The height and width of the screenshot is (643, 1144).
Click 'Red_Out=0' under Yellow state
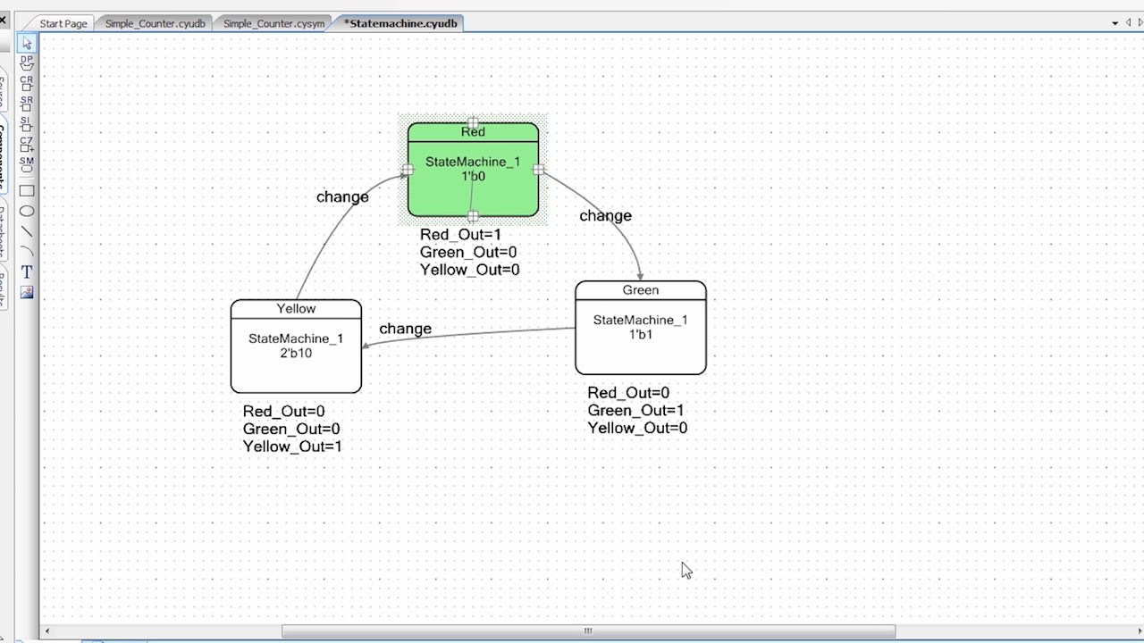coord(284,412)
